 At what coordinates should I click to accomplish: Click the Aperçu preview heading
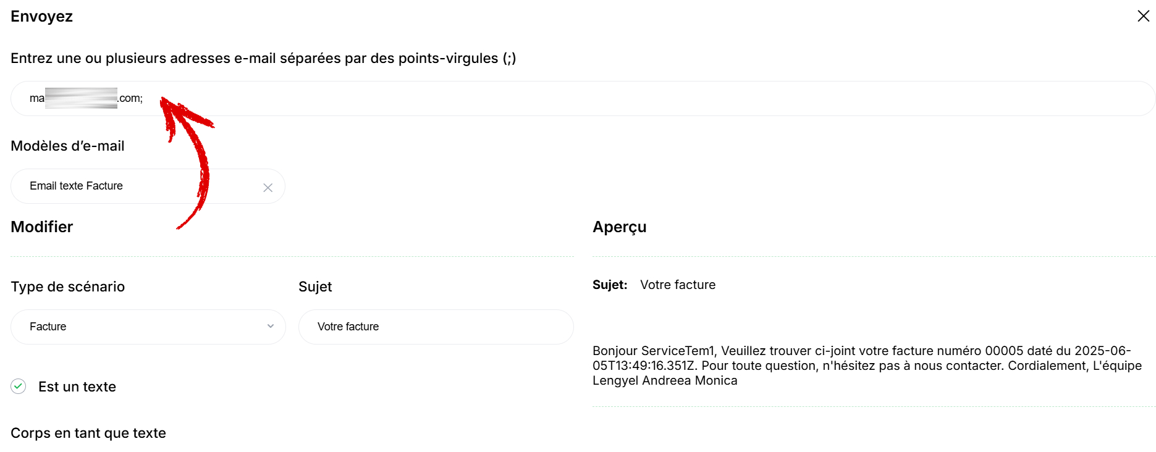[x=619, y=227]
